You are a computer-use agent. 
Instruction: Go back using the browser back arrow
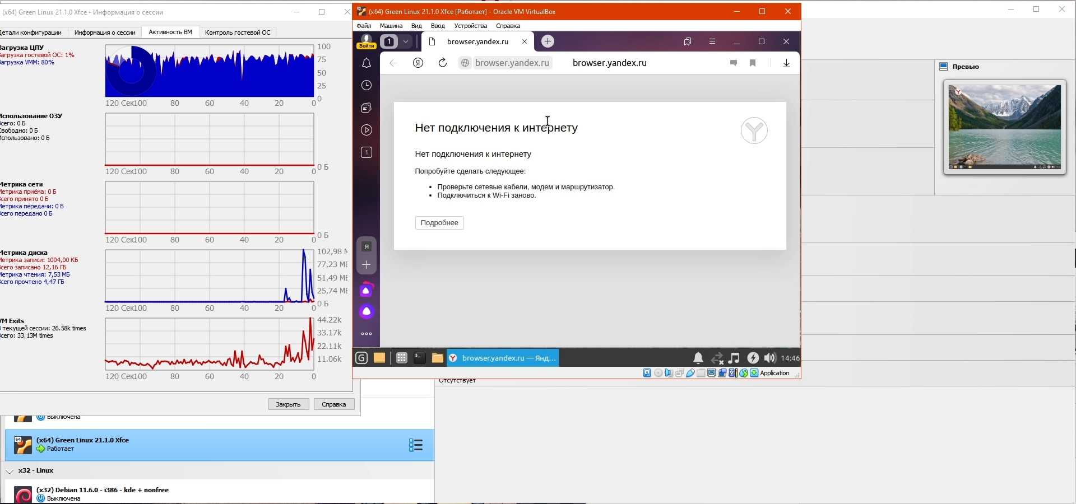393,63
